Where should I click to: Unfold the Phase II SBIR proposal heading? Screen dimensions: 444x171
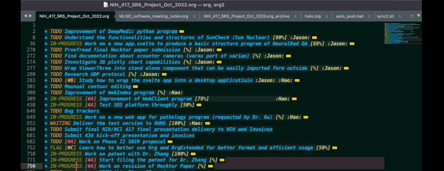coord(170,142)
